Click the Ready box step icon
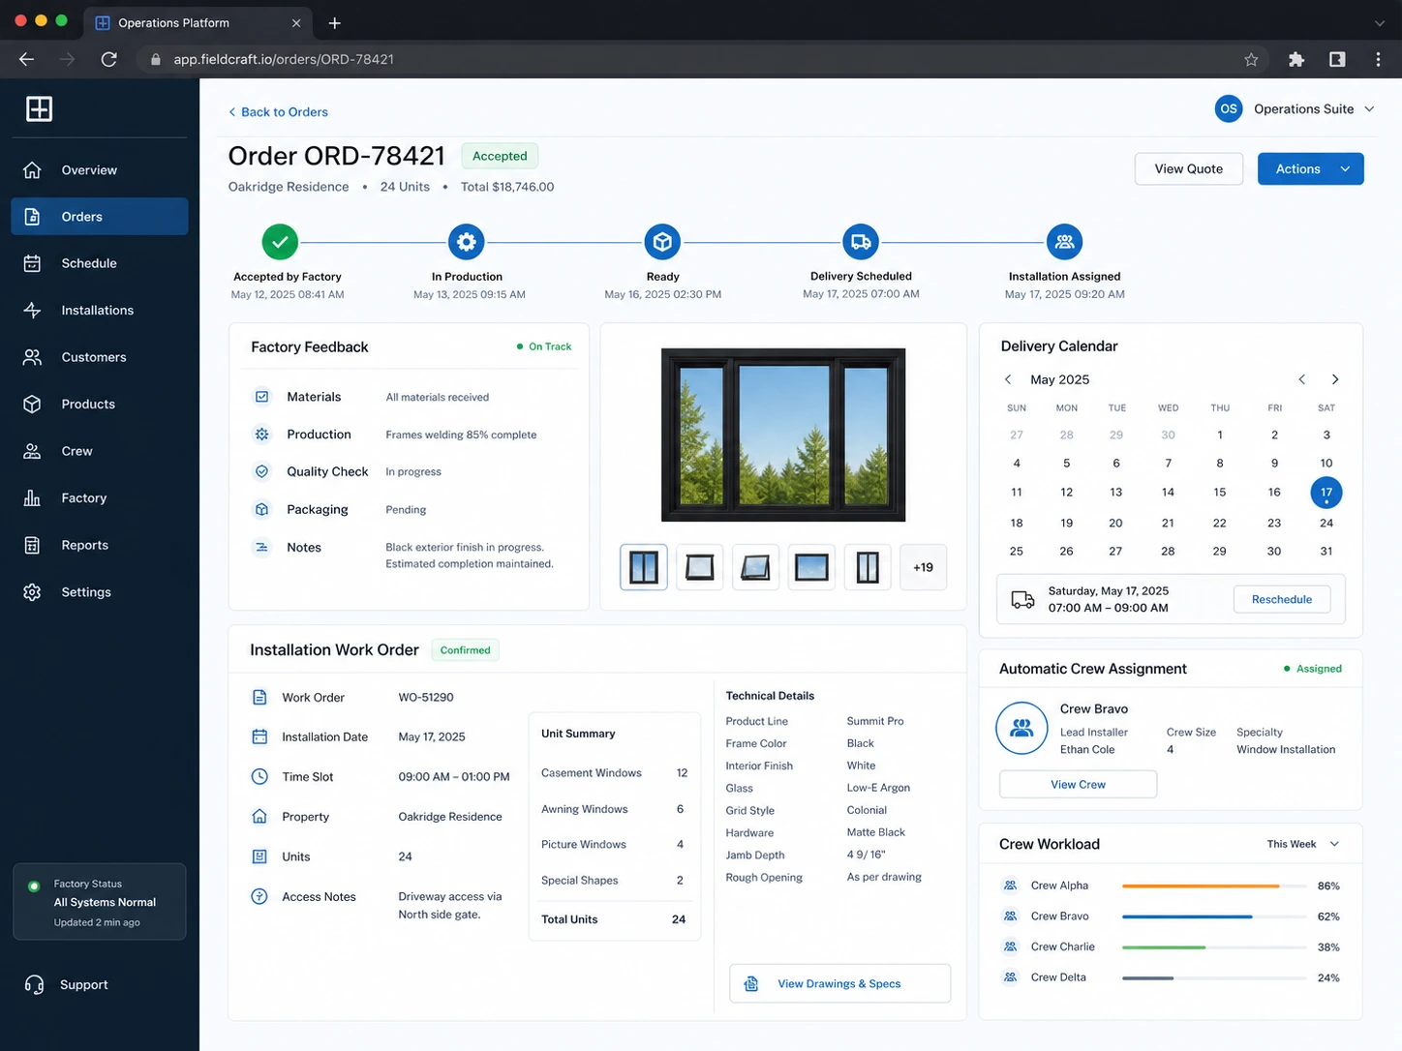Viewport: 1402px width, 1051px height. coord(662,242)
